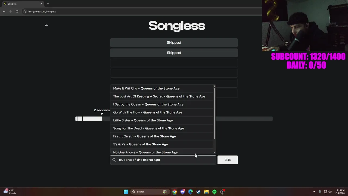Select Go With The Flow suggestion
Screen dimensions: 348x196
tap(162, 112)
